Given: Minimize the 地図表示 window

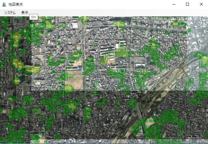Looking at the screenshot, I should click(174, 4).
